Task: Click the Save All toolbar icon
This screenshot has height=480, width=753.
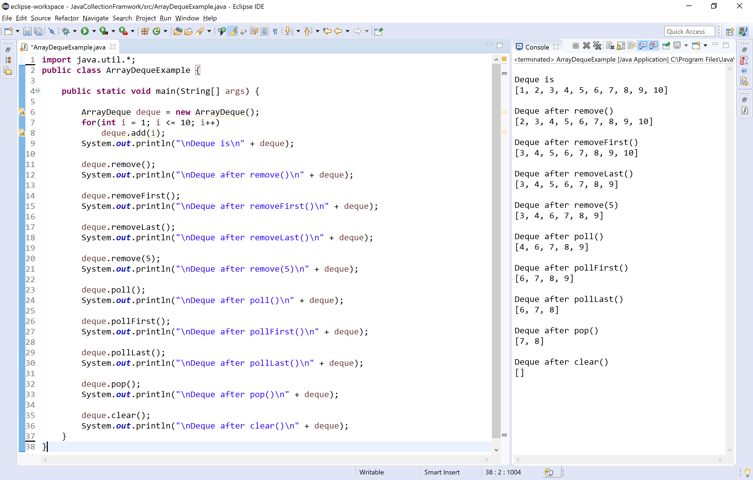Action: click(38, 31)
